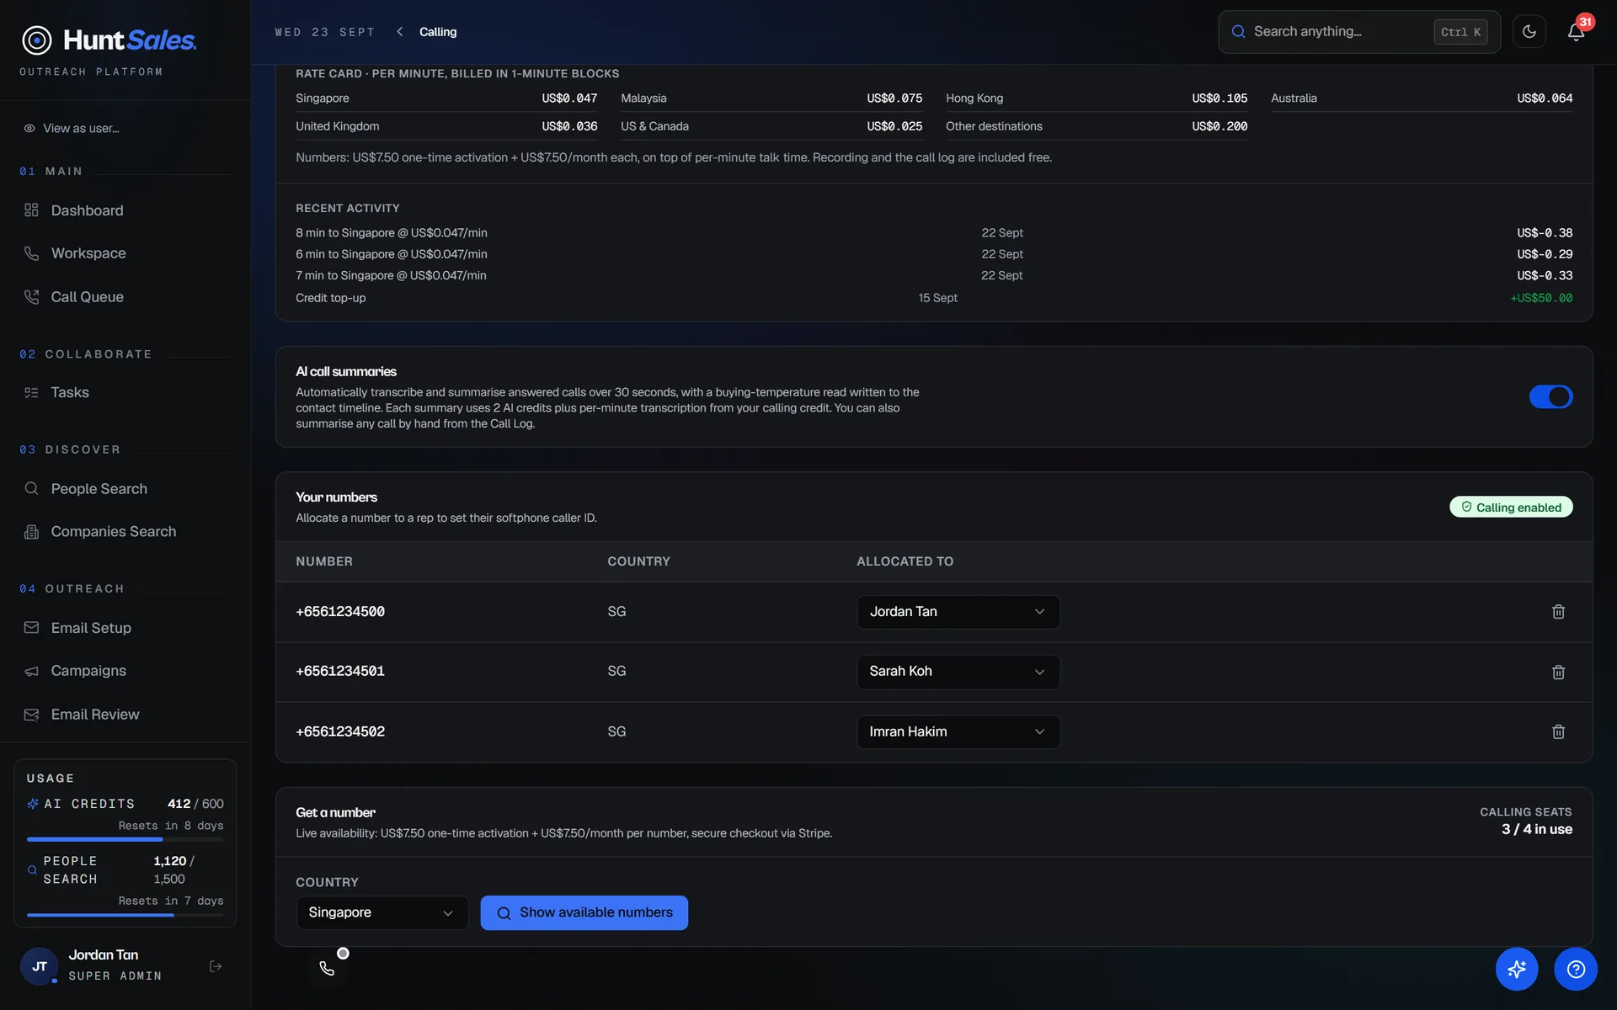Click the AI credits usage progress bar
The image size is (1617, 1010).
pyautogui.click(x=125, y=839)
